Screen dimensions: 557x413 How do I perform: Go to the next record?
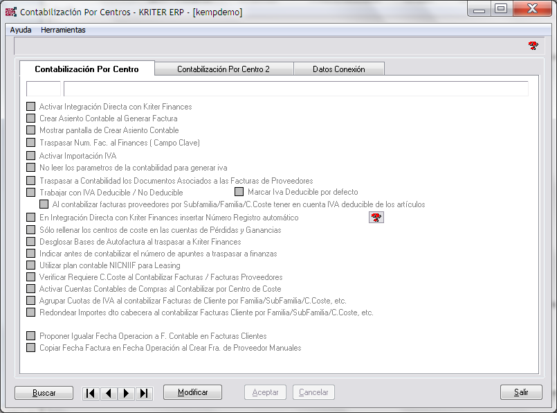coord(126,393)
